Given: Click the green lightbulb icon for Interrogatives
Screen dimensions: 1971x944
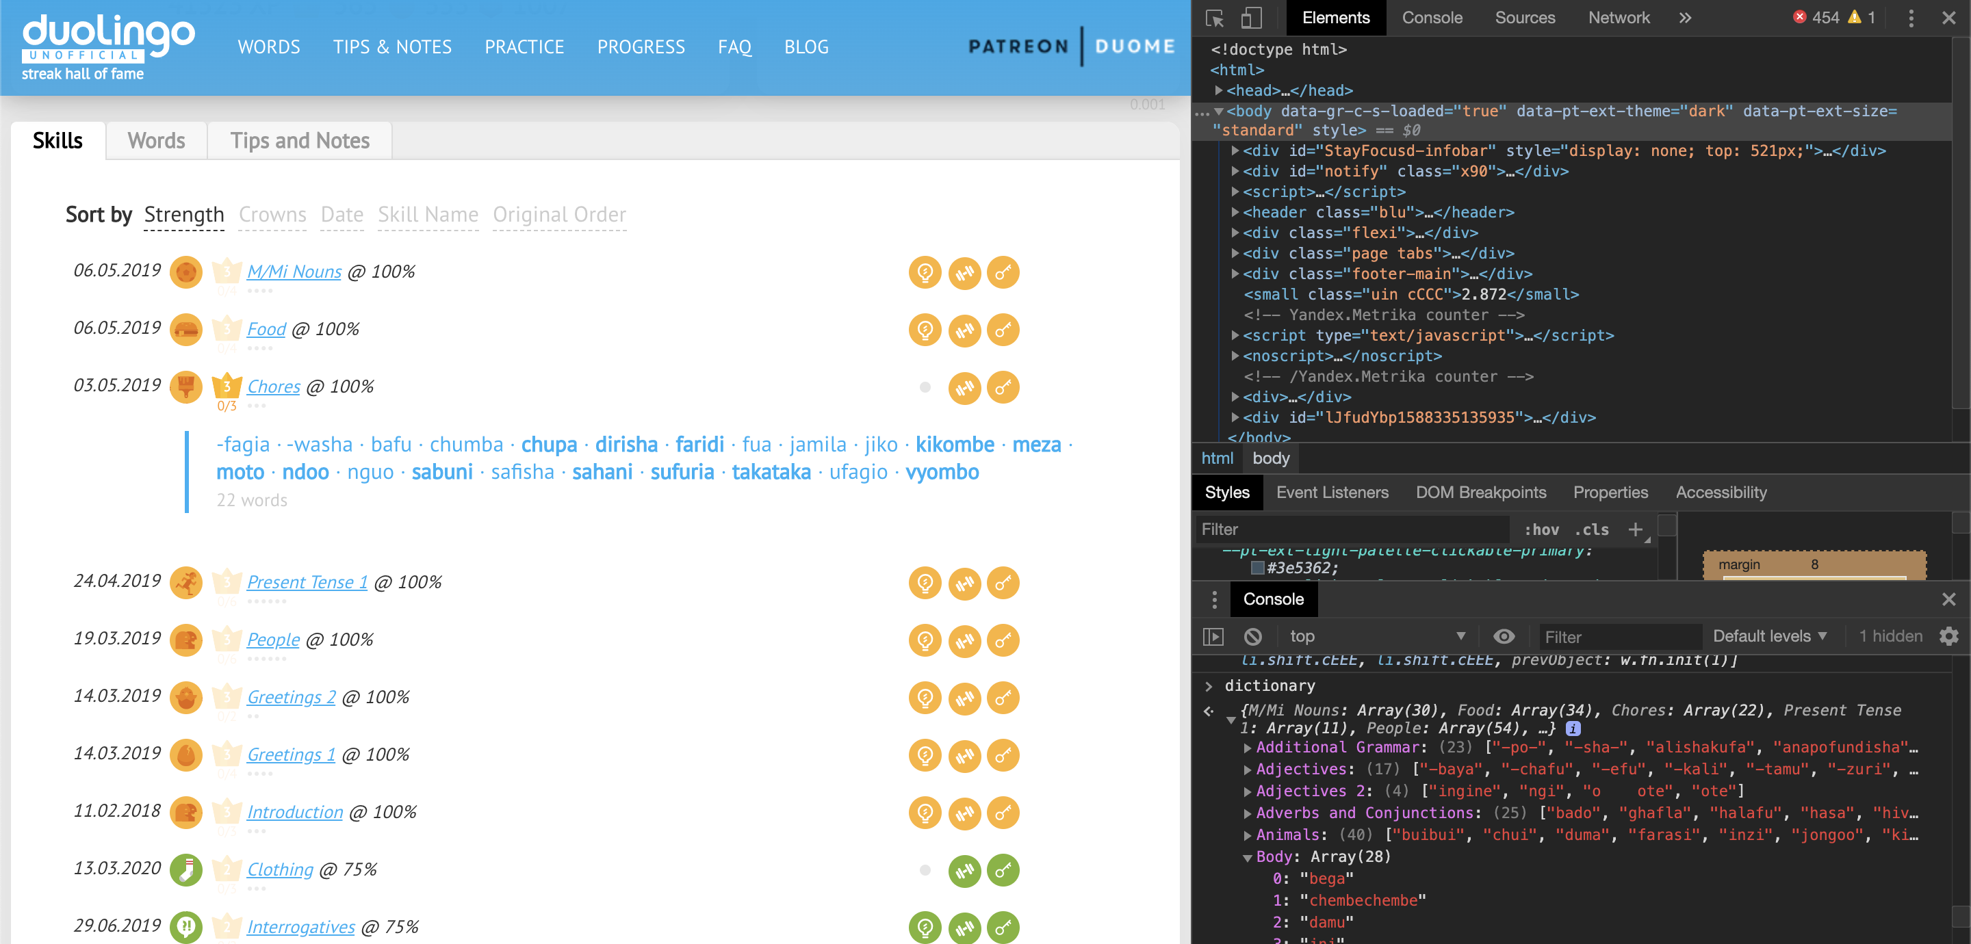Looking at the screenshot, I should [925, 927].
